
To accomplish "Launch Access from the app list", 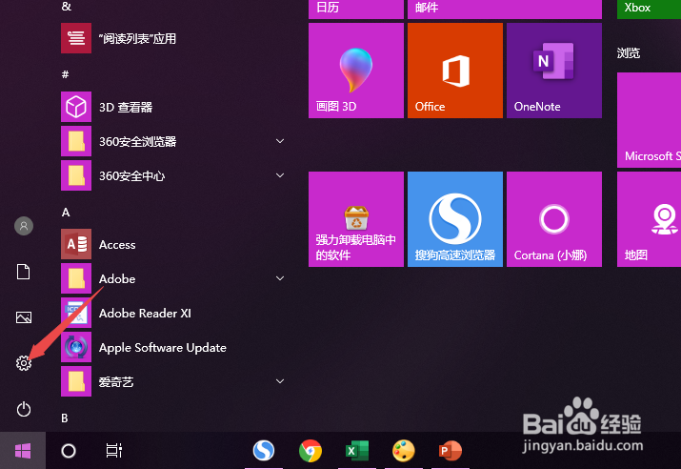I will point(173,244).
